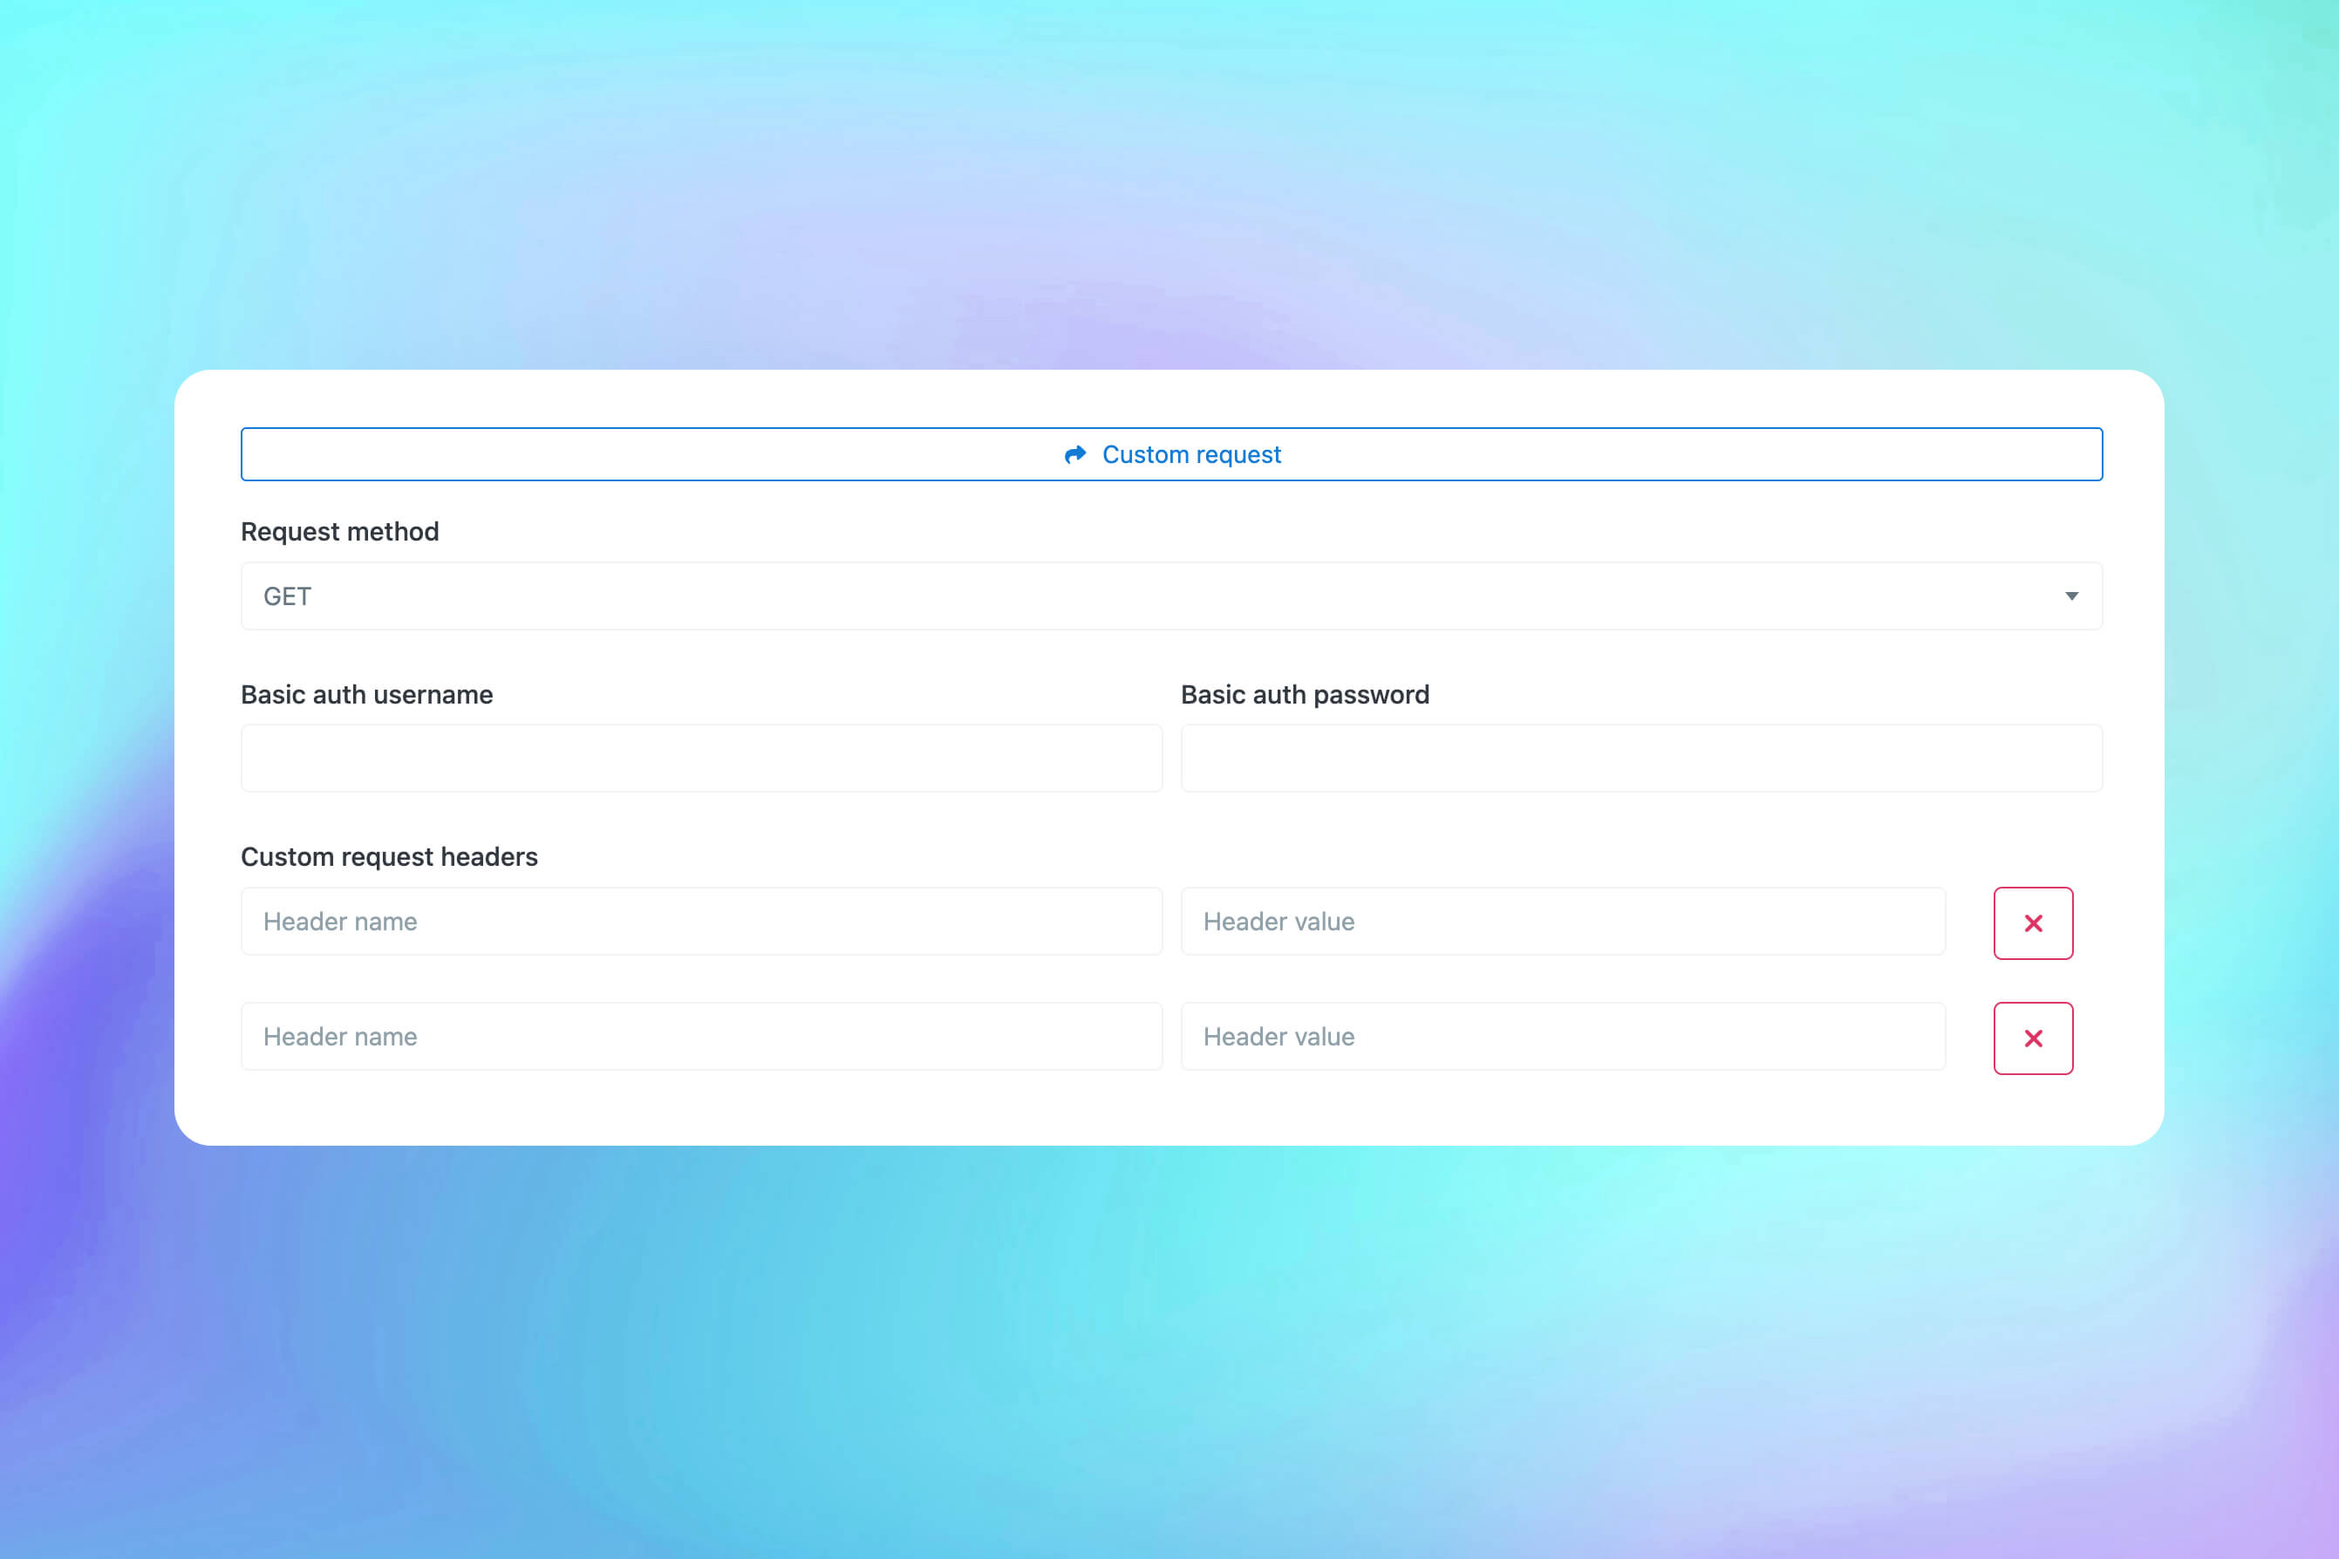Image resolution: width=2339 pixels, height=1559 pixels.
Task: Remove the second custom header row
Action: pyautogui.click(x=2033, y=1038)
